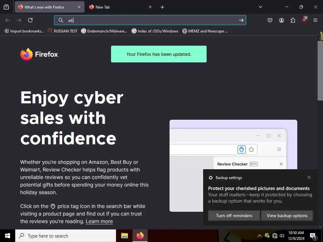
Task: Go forward one page
Action: pos(19,20)
